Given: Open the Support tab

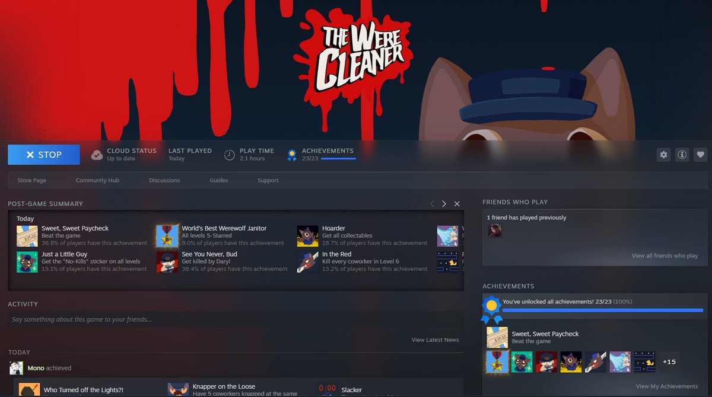Looking at the screenshot, I should point(268,180).
